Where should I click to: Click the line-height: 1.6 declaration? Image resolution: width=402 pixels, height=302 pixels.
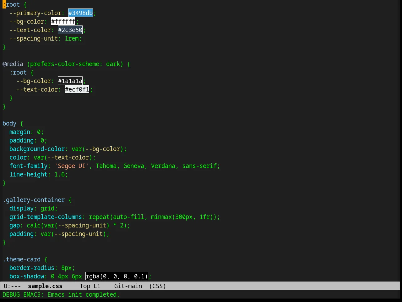[x=39, y=174]
